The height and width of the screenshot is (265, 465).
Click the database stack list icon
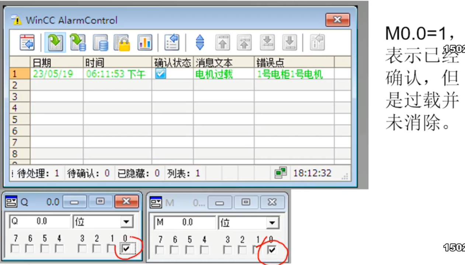pos(100,42)
